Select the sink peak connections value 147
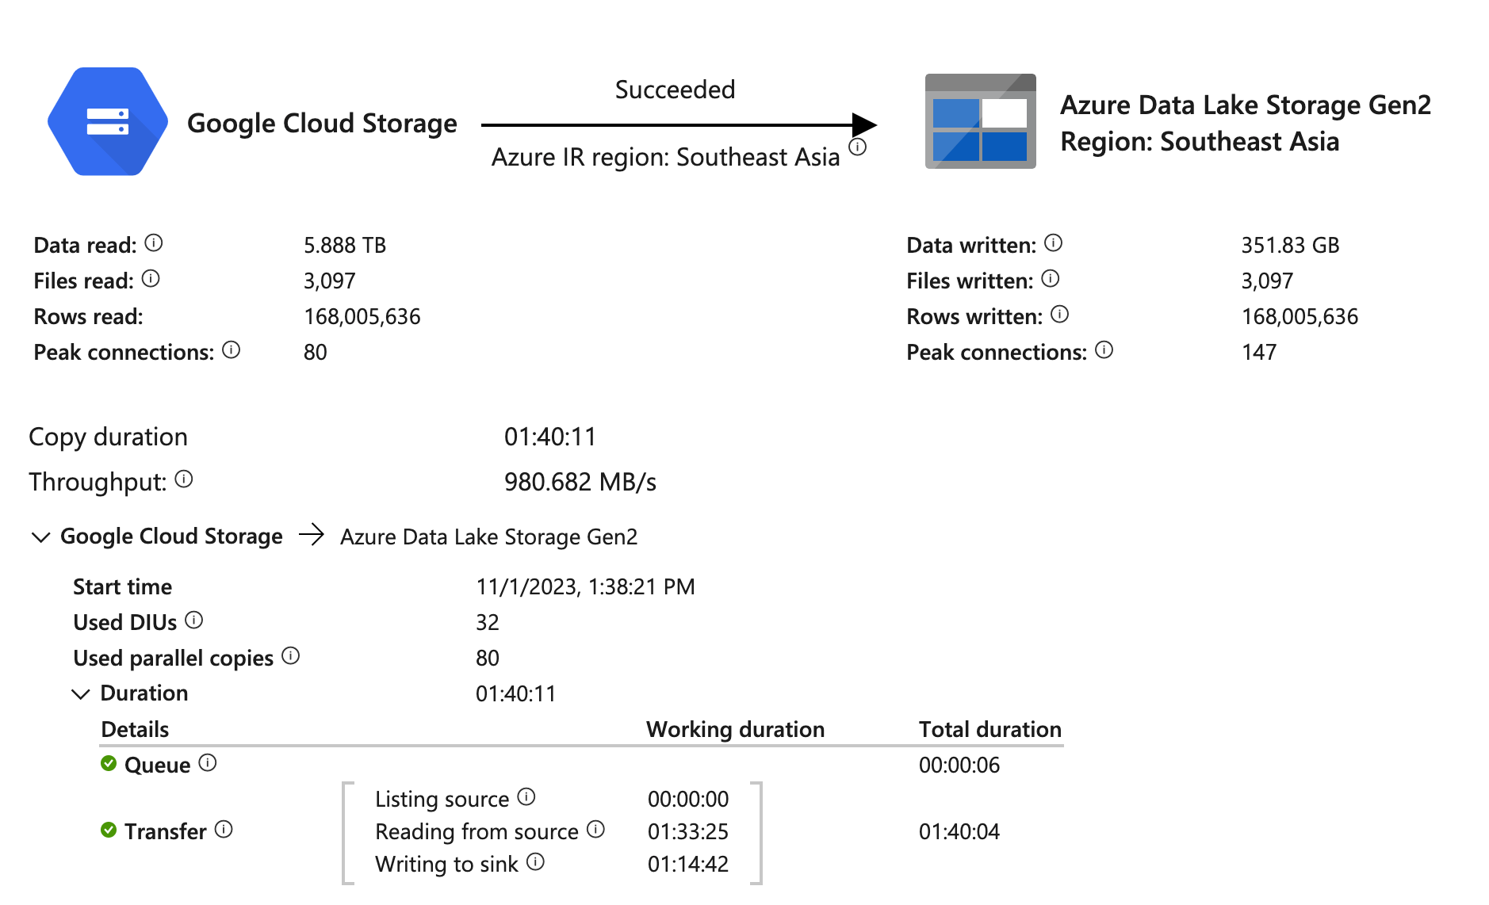1489x905 pixels. pyautogui.click(x=1259, y=353)
